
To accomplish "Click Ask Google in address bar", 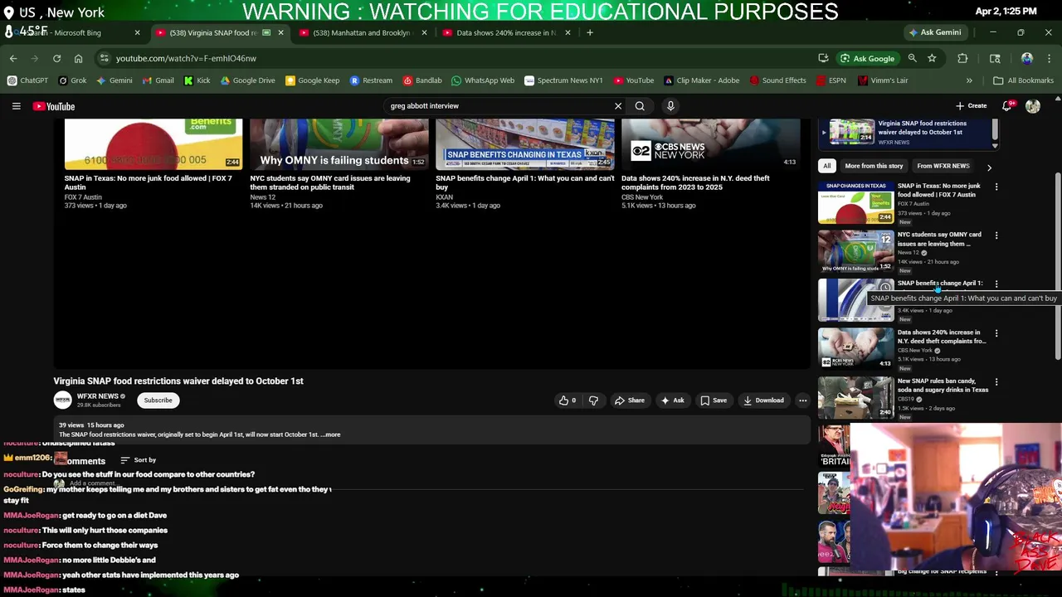I will pyautogui.click(x=867, y=58).
